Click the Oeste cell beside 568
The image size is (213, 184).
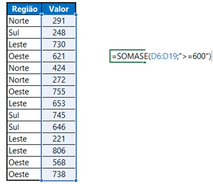tap(24, 162)
